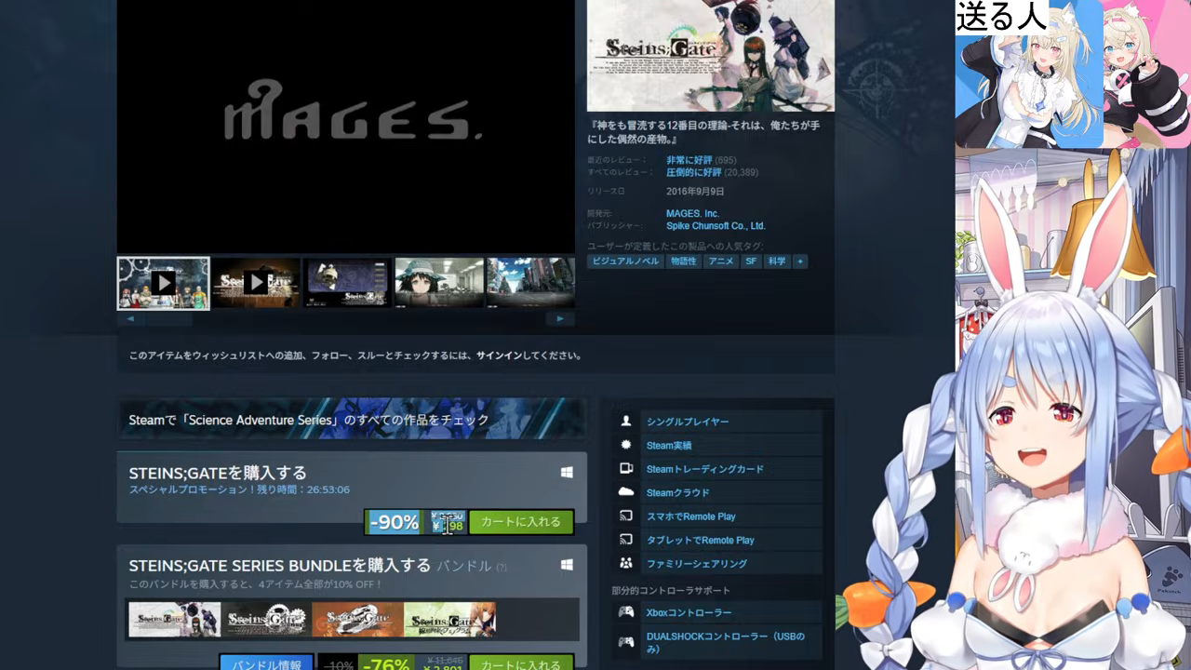
Task: Expand more tags with the plus button
Action: pos(800,261)
